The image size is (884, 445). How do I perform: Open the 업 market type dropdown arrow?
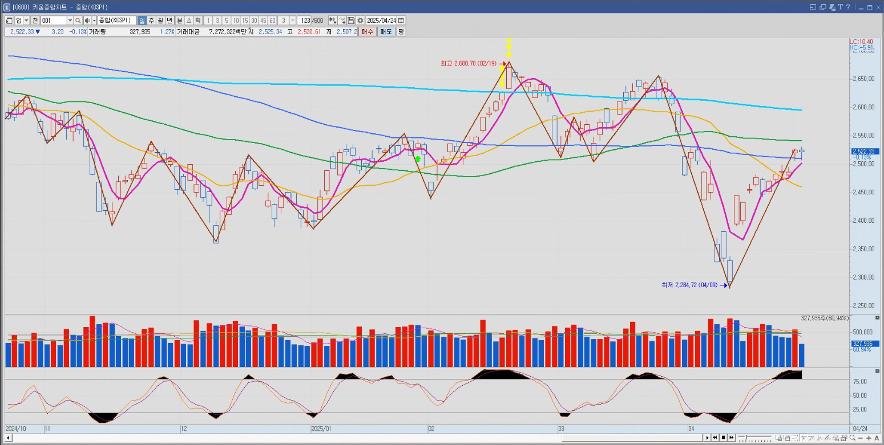pyautogui.click(x=26, y=20)
